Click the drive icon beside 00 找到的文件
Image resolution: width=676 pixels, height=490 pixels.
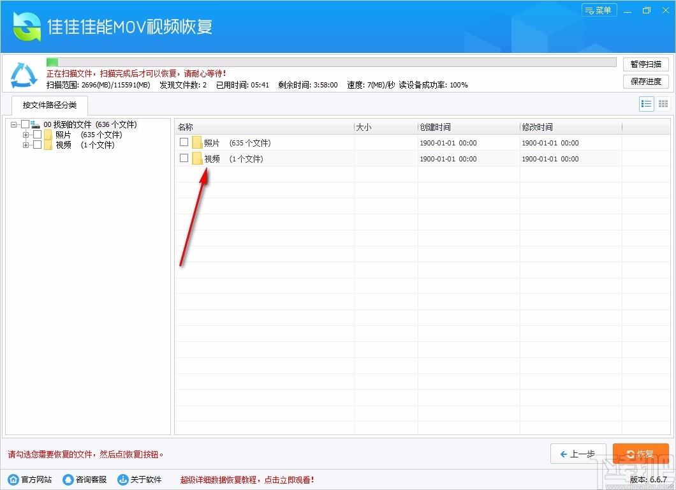(35, 124)
